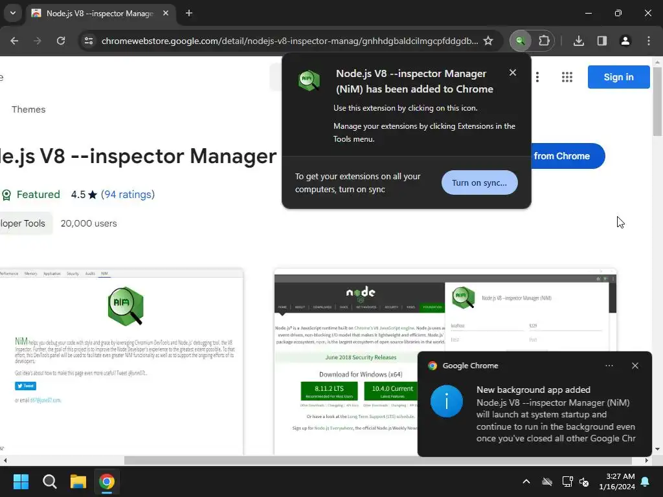
Task: Bookmark this page with the star icon
Action: point(488,41)
